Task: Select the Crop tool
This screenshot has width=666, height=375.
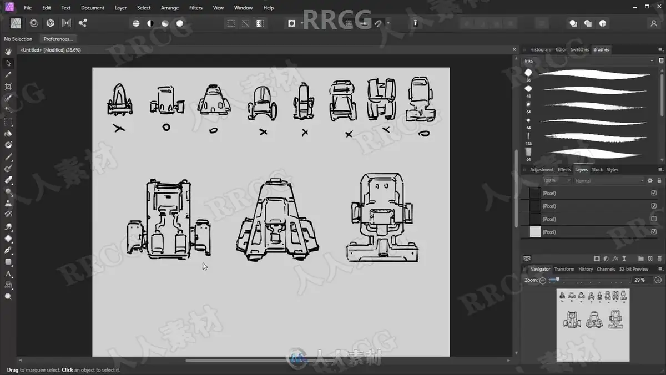Action: point(8,87)
